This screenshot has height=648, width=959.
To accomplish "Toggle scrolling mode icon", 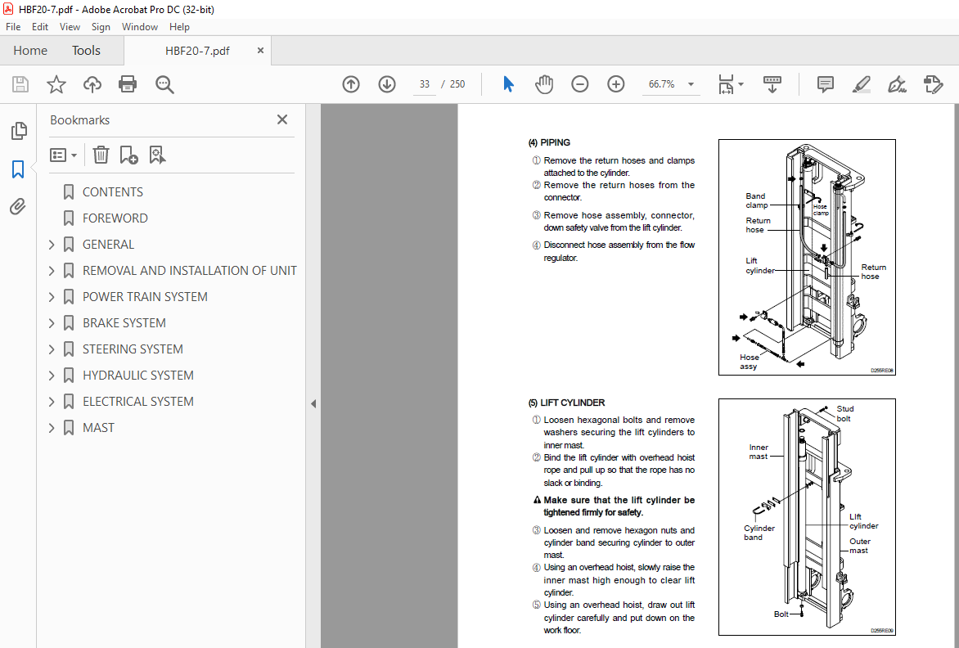I will pyautogui.click(x=772, y=84).
